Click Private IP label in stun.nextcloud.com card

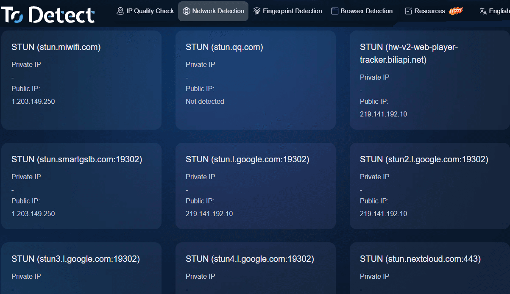375,276
